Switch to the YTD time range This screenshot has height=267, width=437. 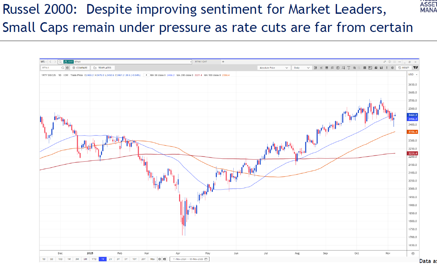(x=93, y=259)
